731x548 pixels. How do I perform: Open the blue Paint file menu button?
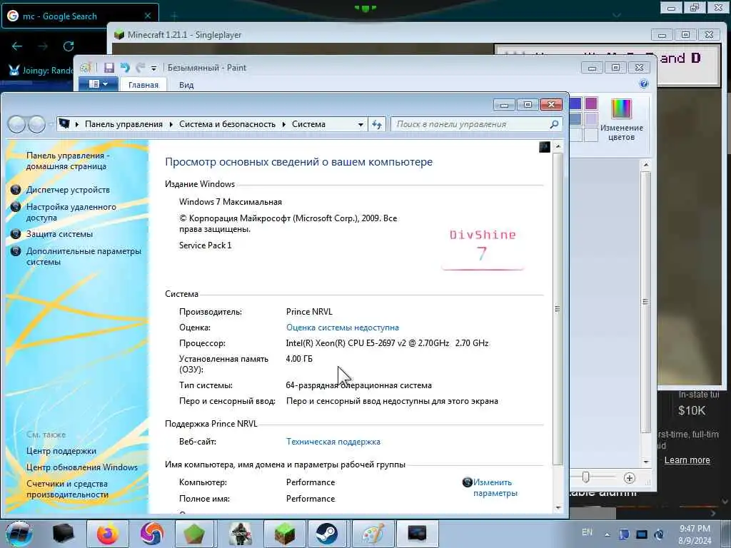98,84
